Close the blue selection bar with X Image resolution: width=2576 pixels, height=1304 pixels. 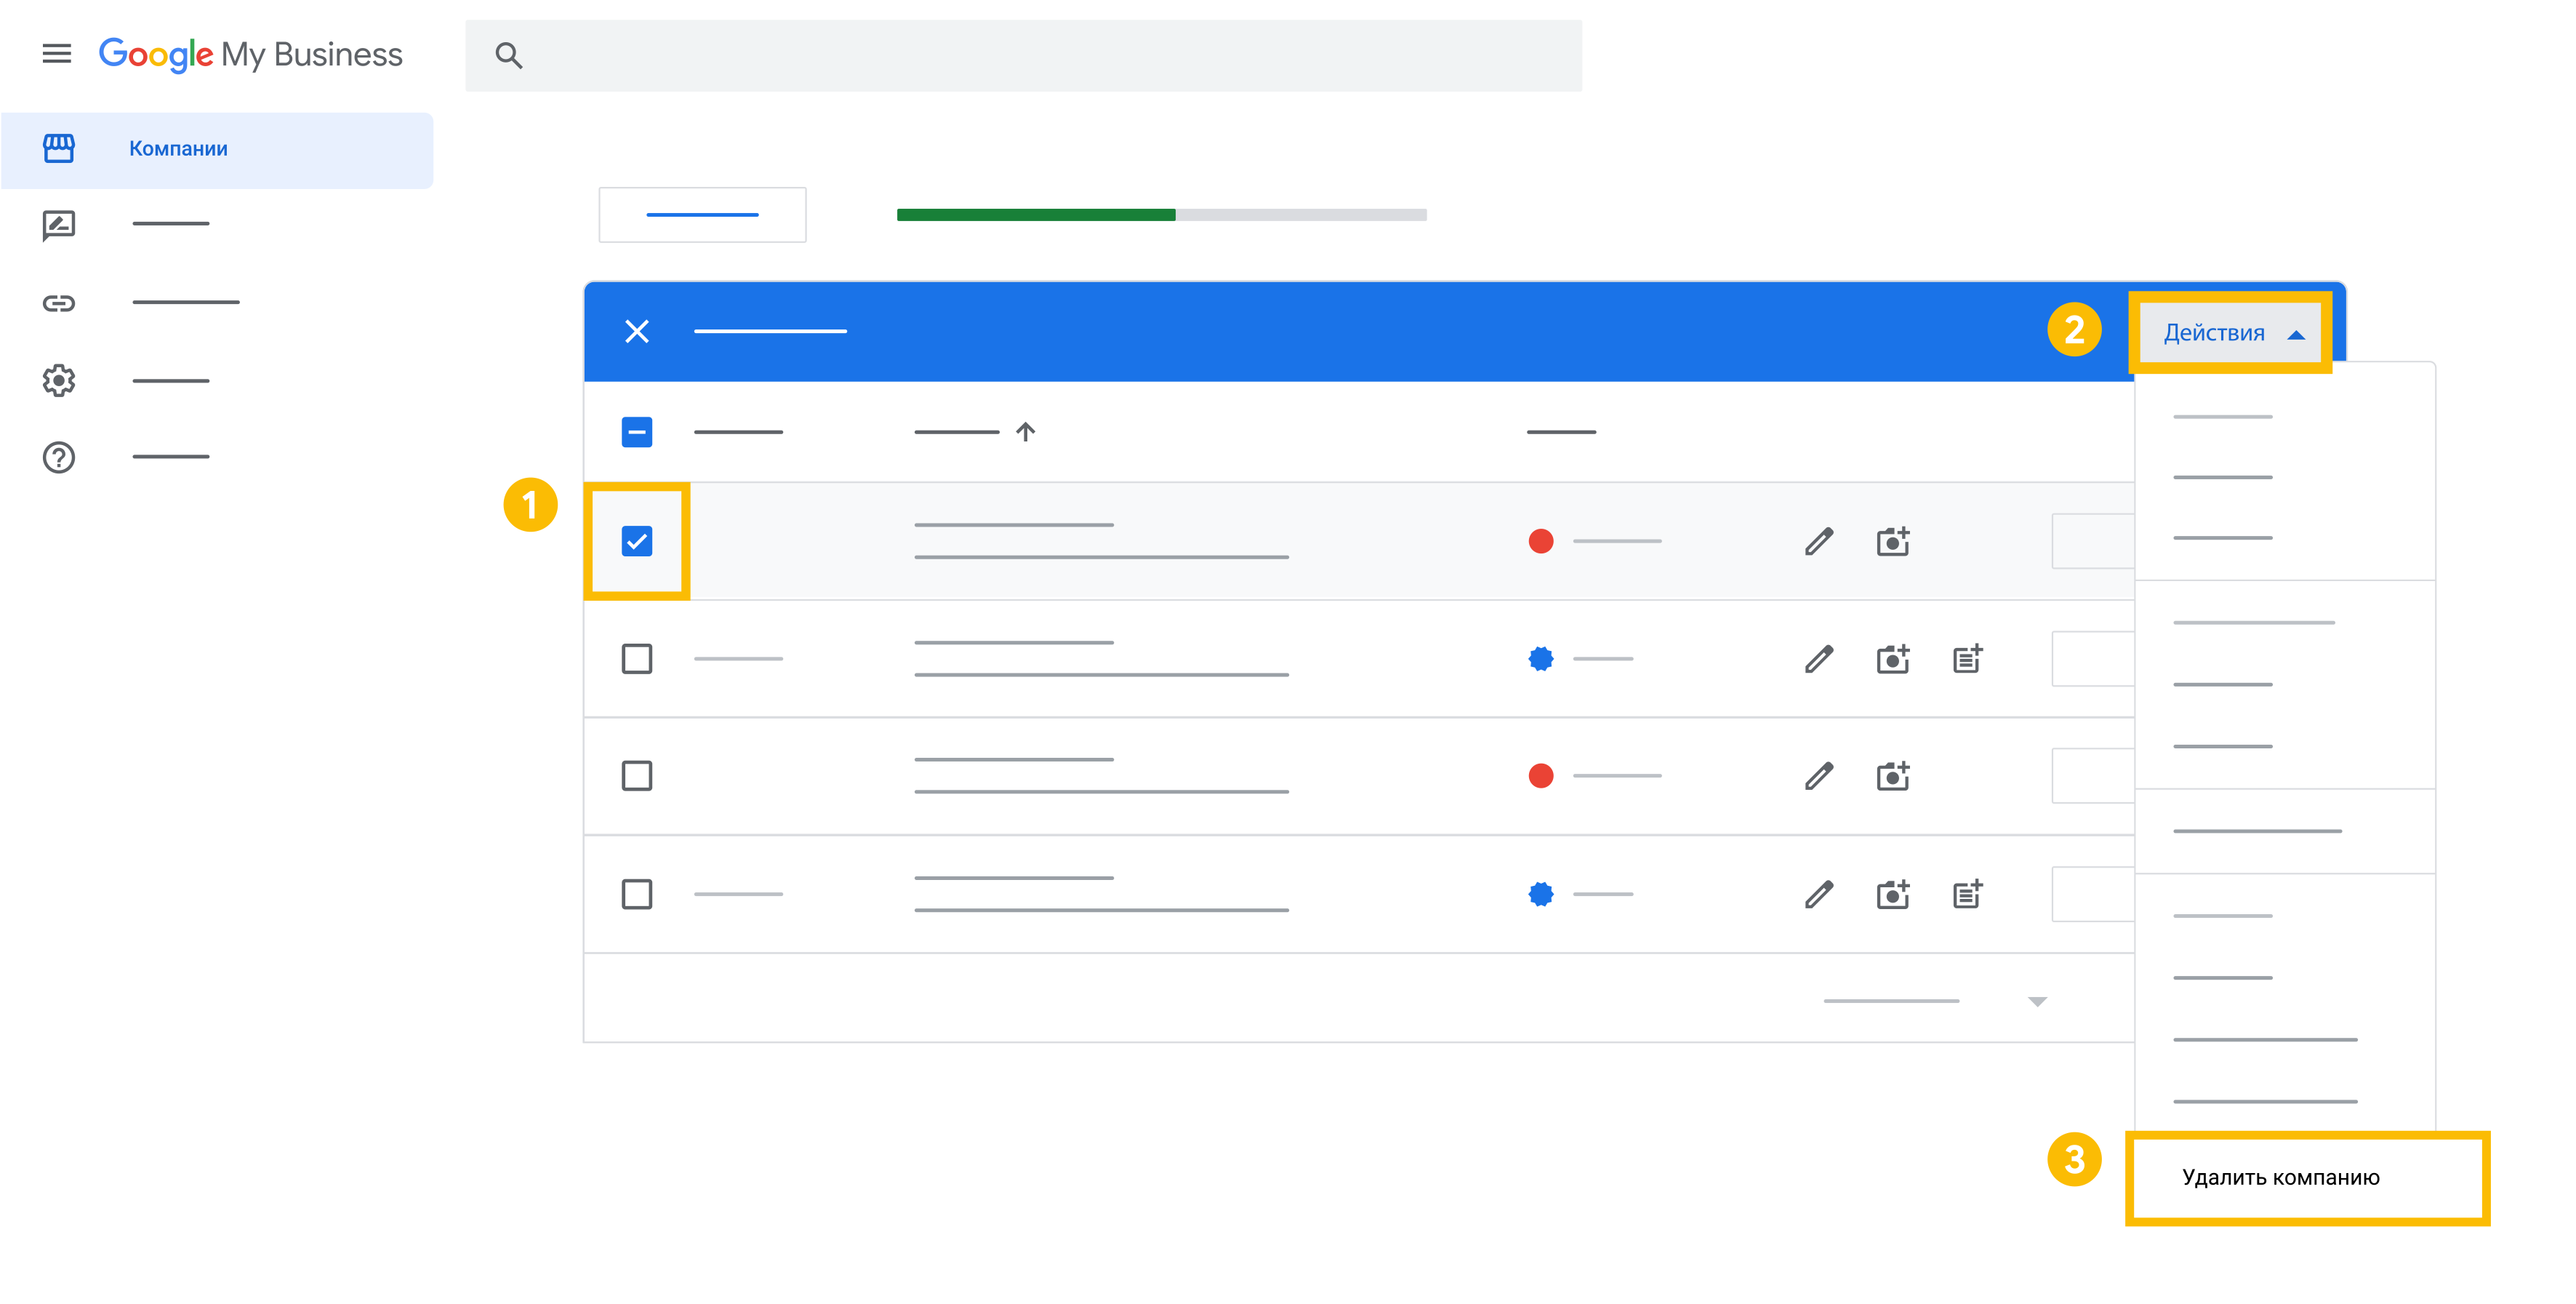tap(637, 331)
